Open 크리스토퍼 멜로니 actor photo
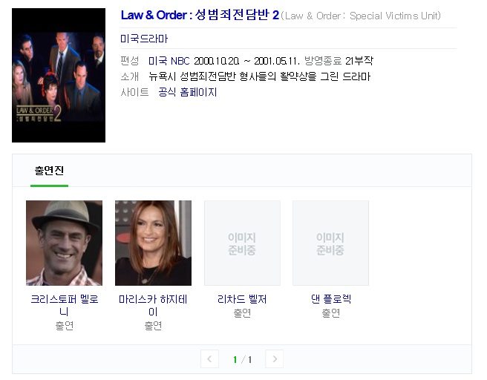Image resolution: width=487 pixels, height=380 pixels. click(x=65, y=243)
